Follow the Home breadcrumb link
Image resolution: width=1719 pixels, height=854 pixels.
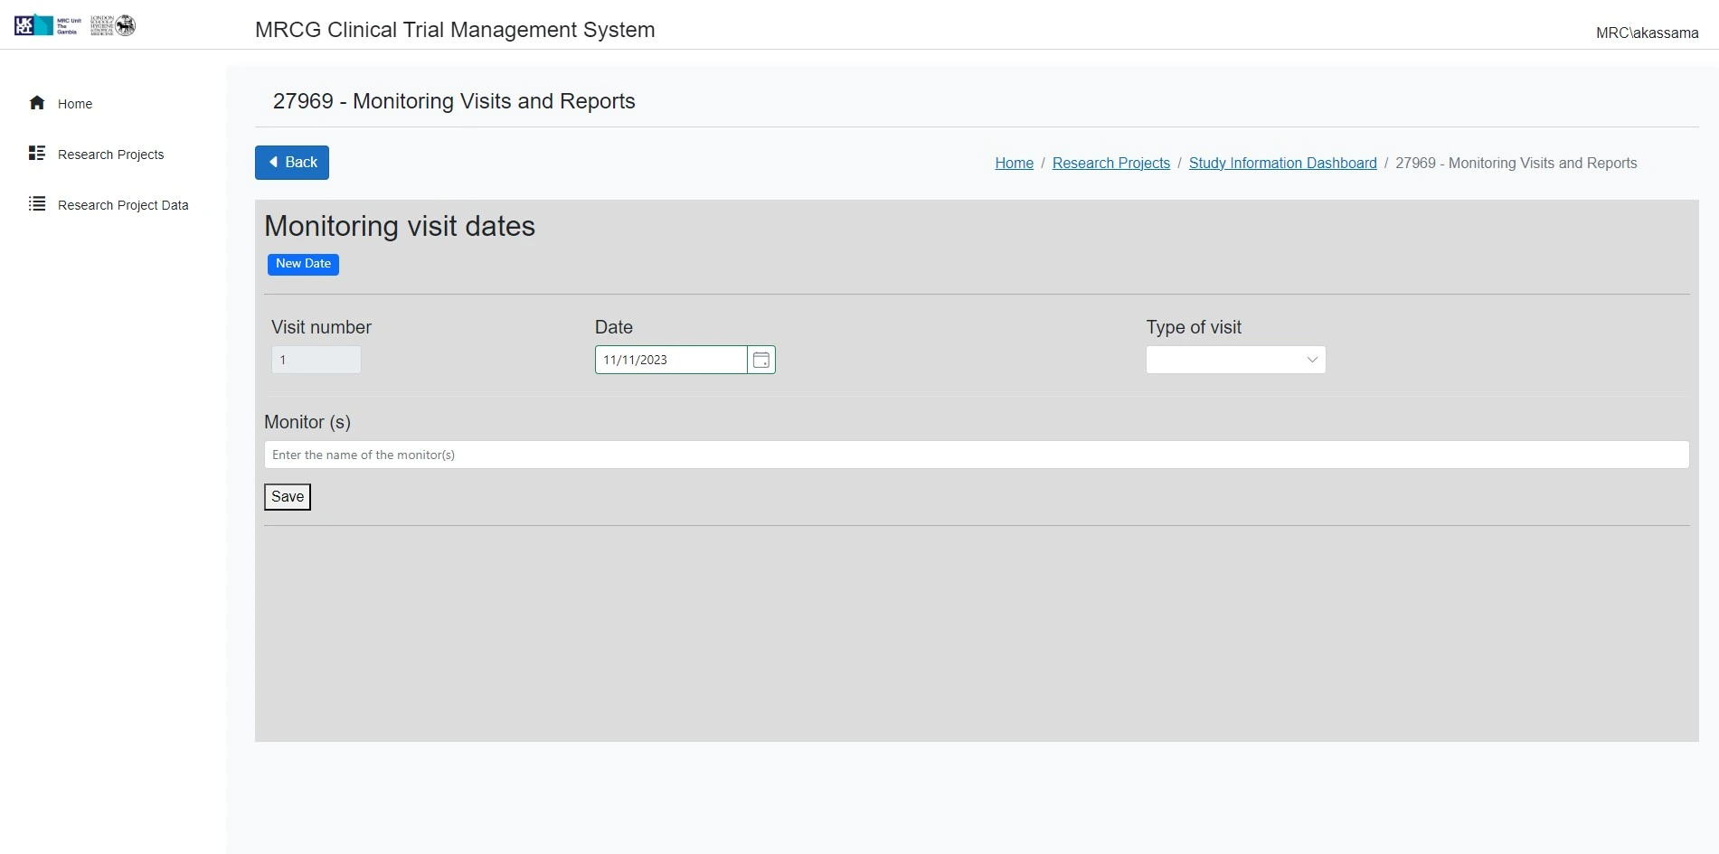tap(1014, 164)
